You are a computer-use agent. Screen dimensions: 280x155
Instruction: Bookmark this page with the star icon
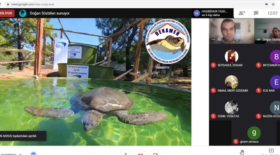pyautogui.click(x=273, y=4)
